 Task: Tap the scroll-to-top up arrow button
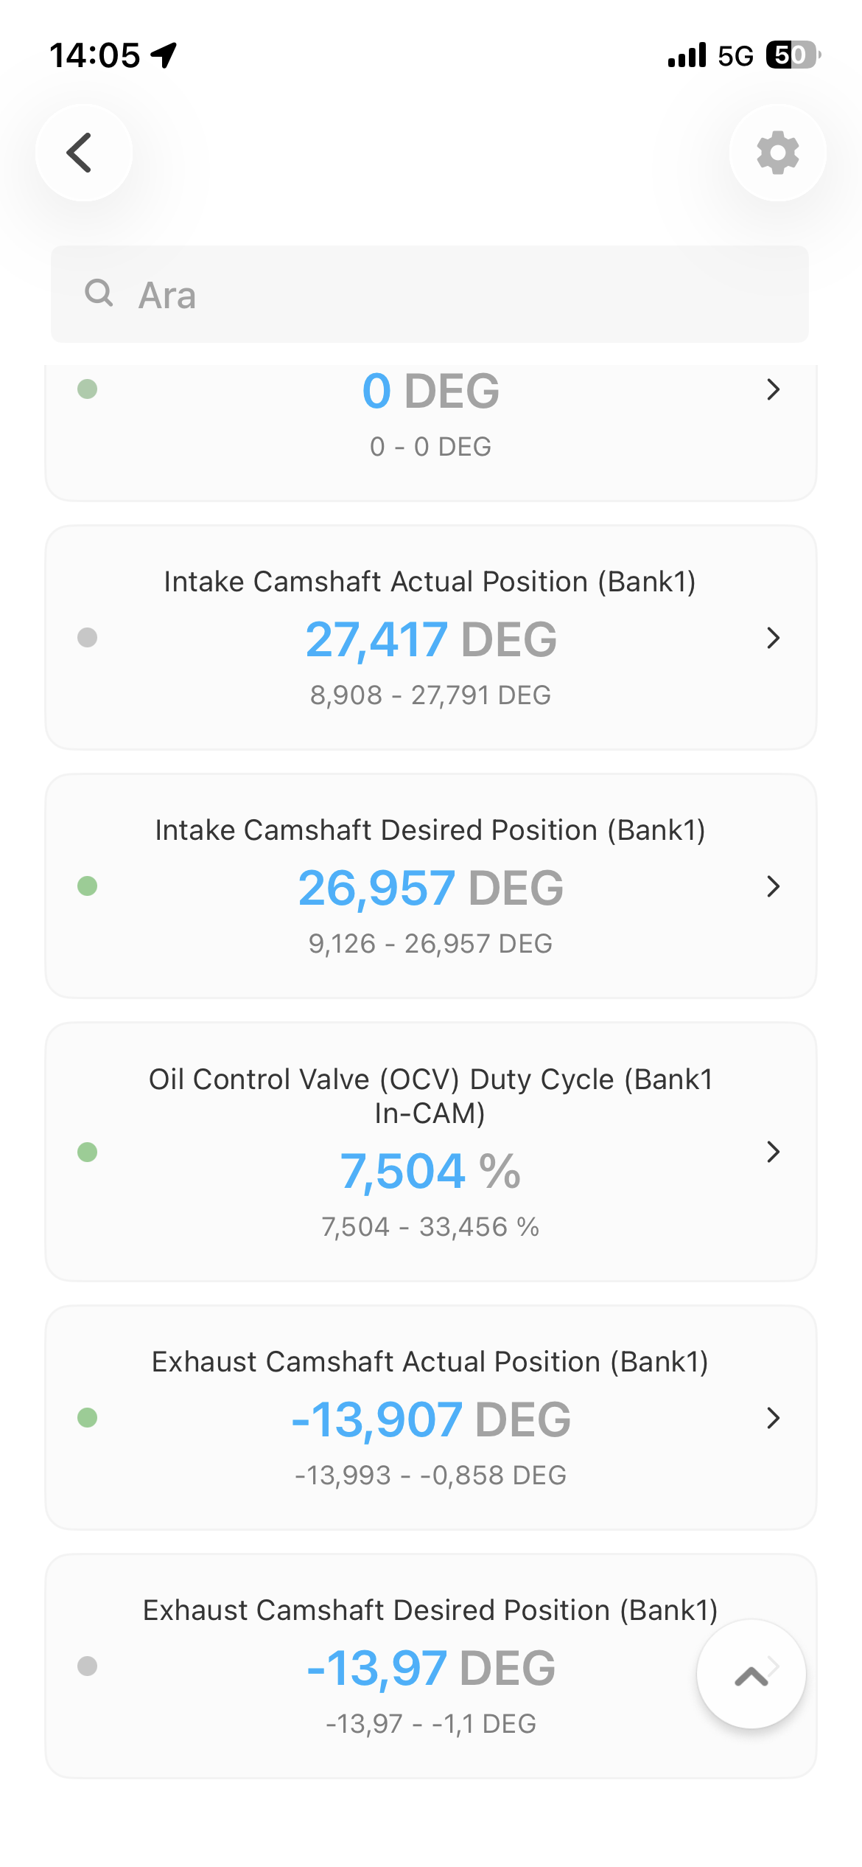tap(751, 1674)
